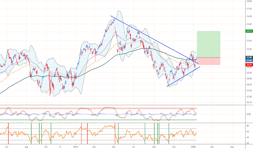This screenshot has height=149, width=253.
Task: Click the 40 level on RSI scale
Action: tap(248, 137)
